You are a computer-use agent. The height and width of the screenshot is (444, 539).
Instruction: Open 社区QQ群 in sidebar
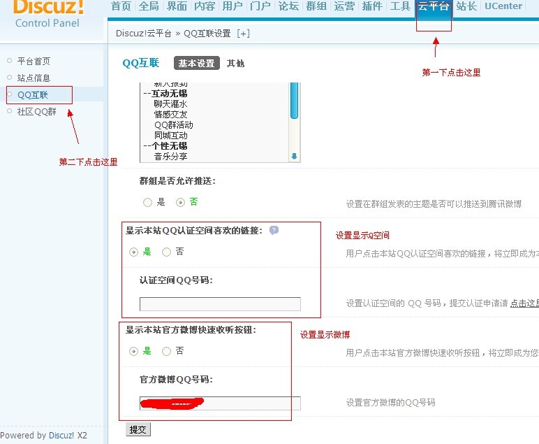click(x=37, y=112)
